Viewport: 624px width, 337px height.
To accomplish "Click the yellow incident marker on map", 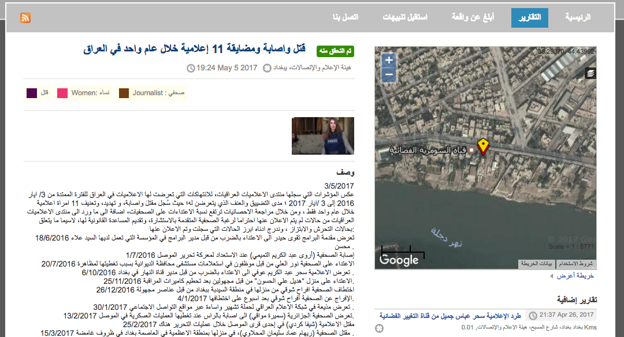I will click(x=483, y=146).
